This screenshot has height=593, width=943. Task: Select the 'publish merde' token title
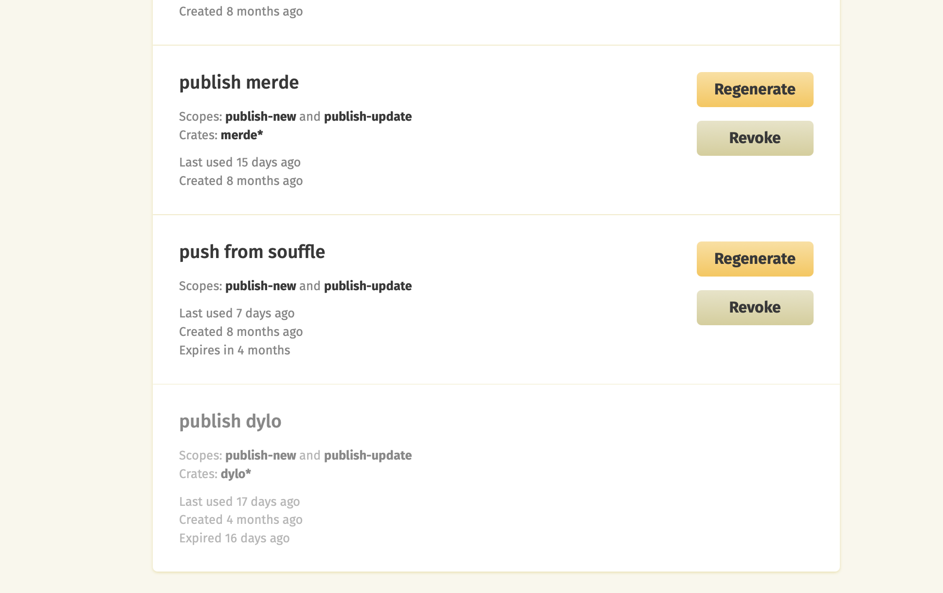point(239,83)
